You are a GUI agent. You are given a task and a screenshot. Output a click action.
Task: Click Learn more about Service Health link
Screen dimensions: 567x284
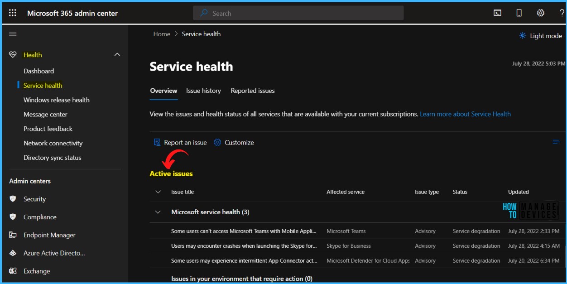coord(465,114)
